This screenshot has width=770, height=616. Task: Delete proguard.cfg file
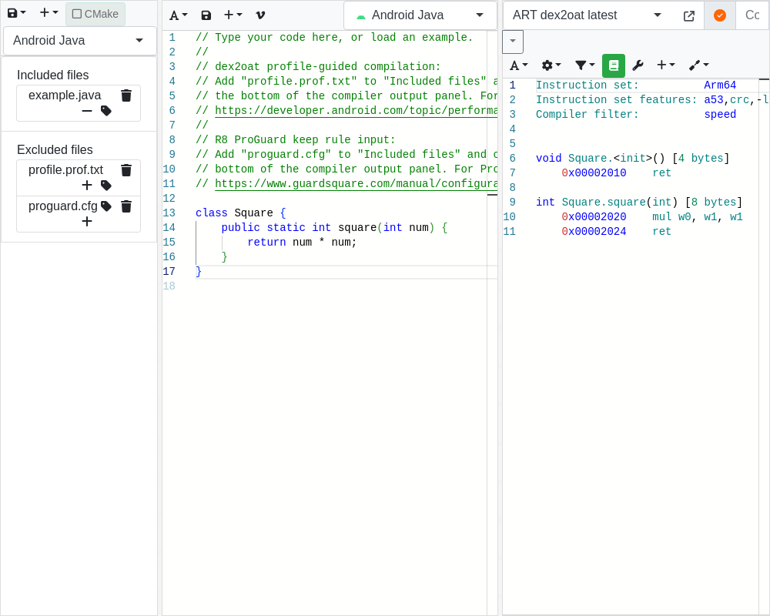click(x=126, y=206)
